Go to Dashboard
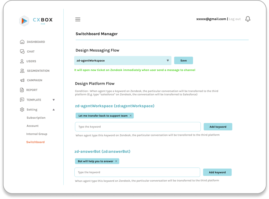Image resolution: width=269 pixels, height=199 pixels. [x=36, y=42]
